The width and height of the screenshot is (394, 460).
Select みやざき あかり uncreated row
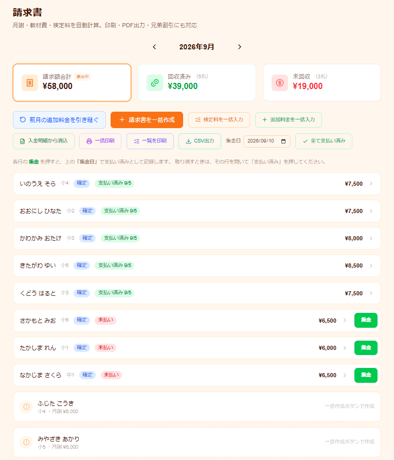(197, 442)
